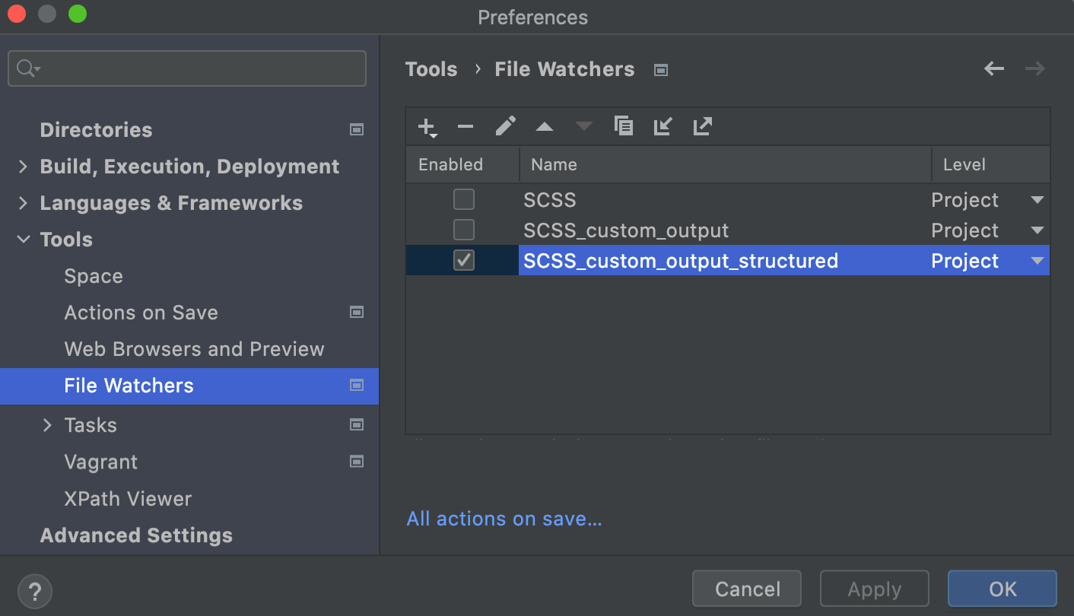Remove the selected file watcher

pos(465,126)
